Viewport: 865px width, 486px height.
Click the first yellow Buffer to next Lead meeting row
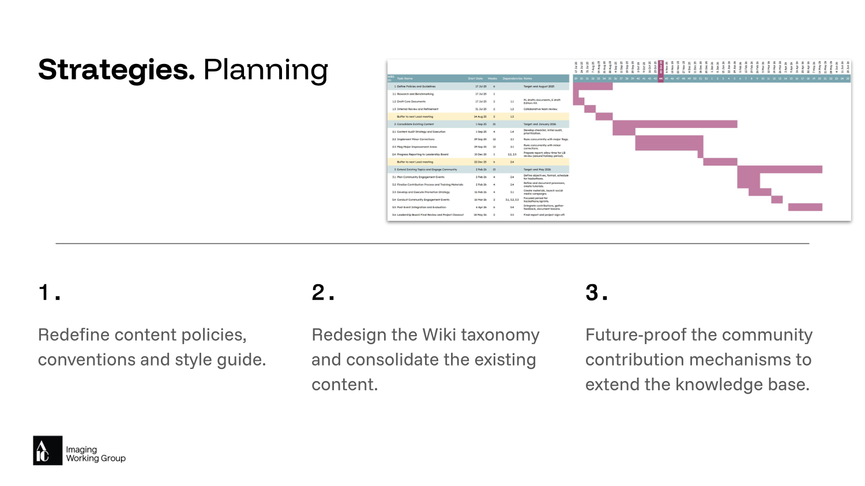click(x=415, y=116)
